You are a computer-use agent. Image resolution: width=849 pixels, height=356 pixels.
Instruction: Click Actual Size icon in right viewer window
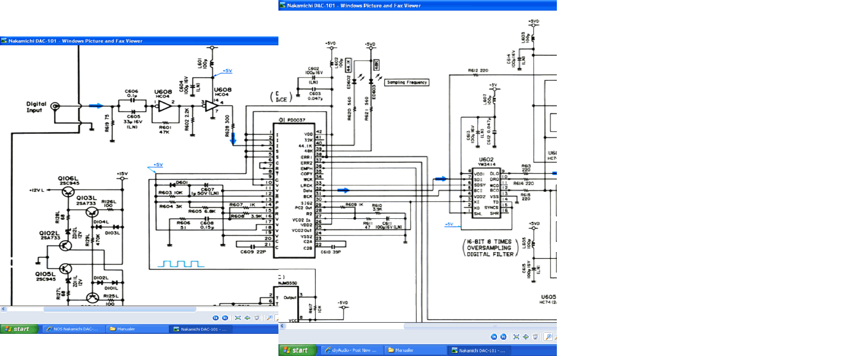pos(526,336)
